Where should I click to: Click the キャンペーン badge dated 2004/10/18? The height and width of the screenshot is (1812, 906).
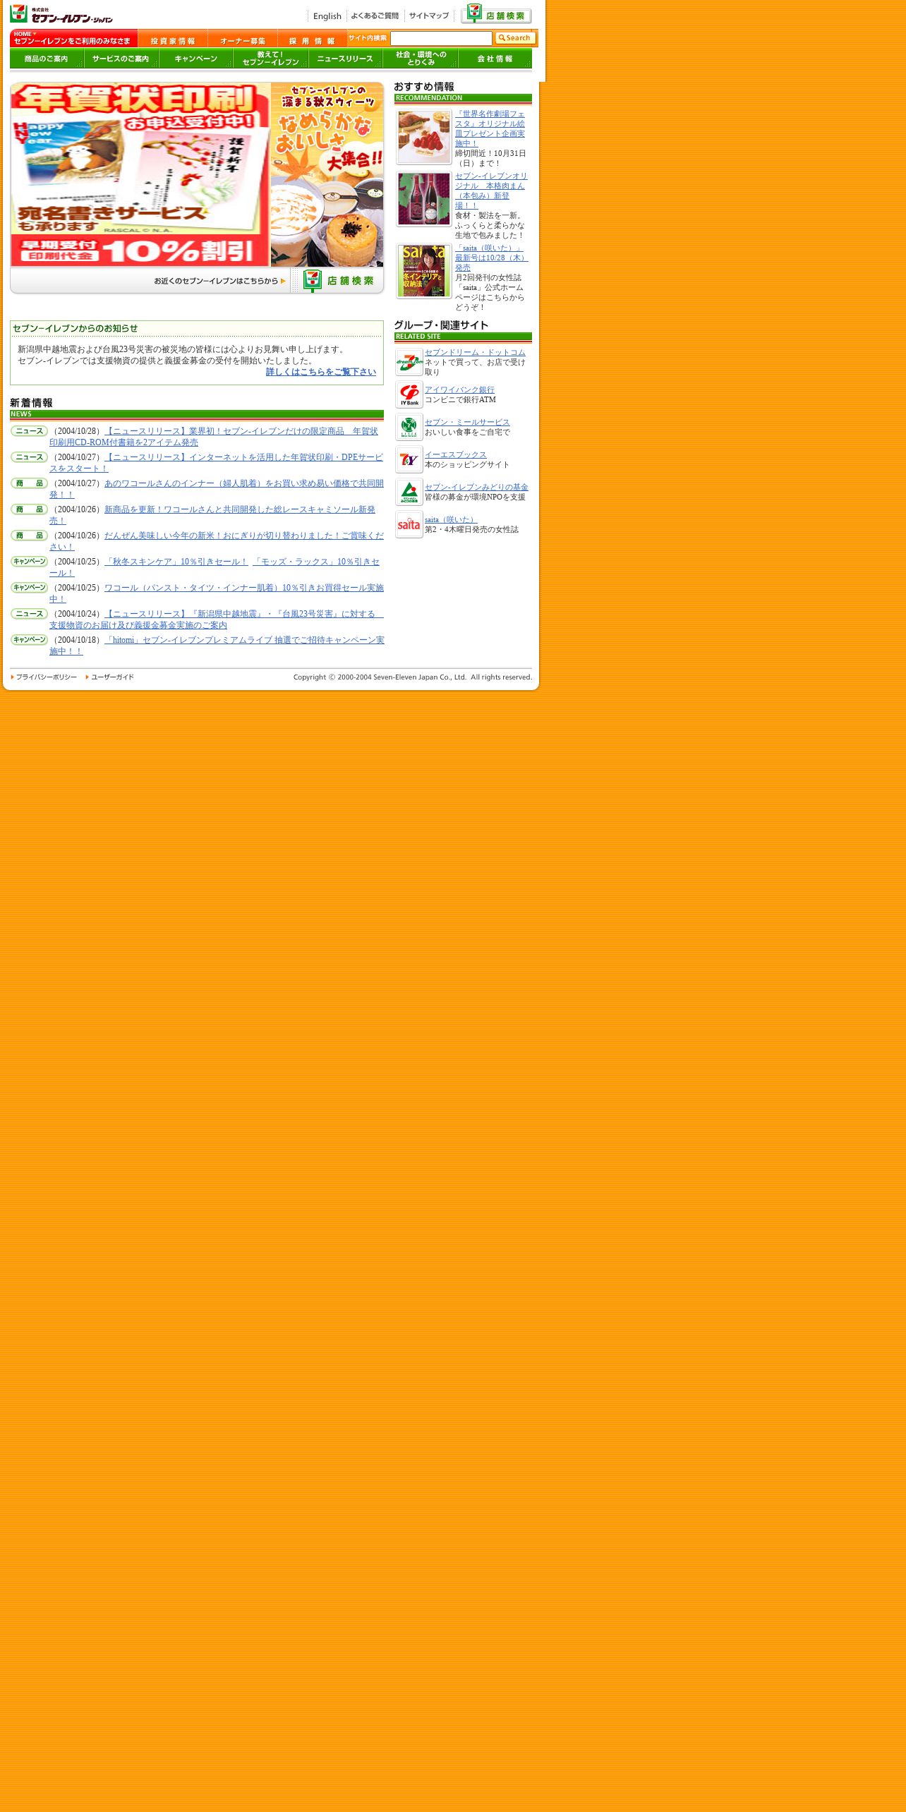click(29, 640)
